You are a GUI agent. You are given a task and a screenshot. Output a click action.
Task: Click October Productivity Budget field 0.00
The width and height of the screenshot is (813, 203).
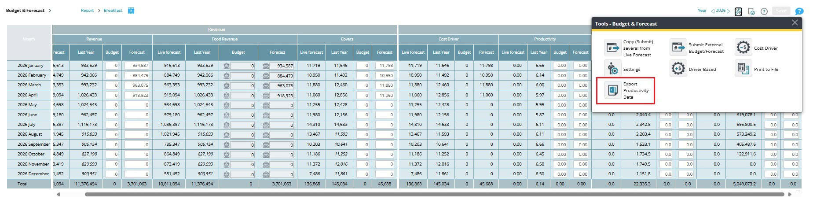pyautogui.click(x=560, y=155)
